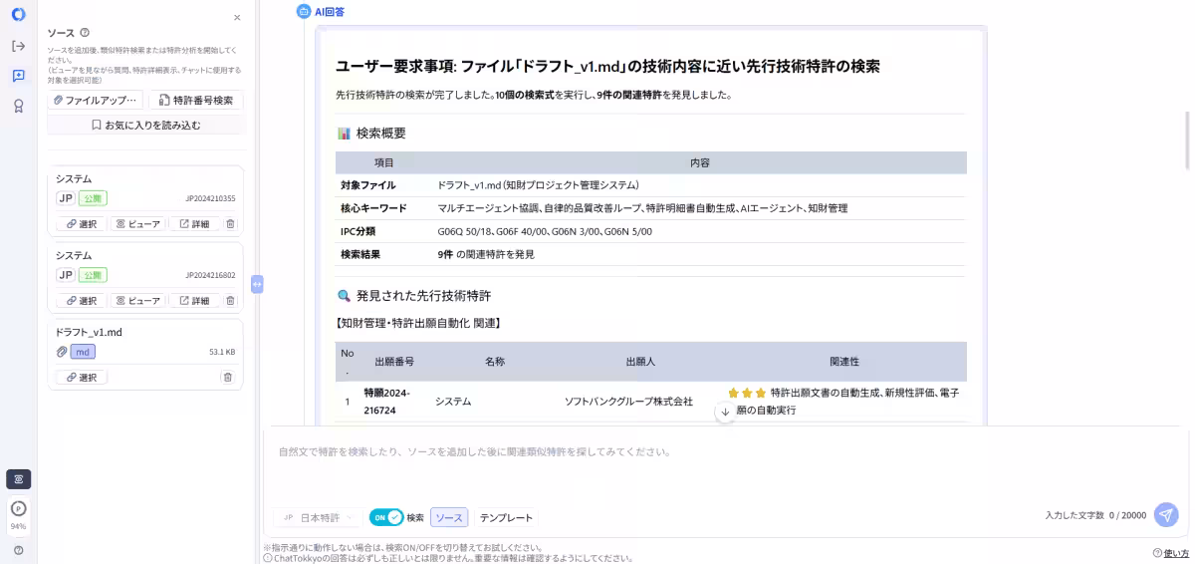Open the help icon at sidebar bottom
The image size is (1195, 564).
coord(19,550)
